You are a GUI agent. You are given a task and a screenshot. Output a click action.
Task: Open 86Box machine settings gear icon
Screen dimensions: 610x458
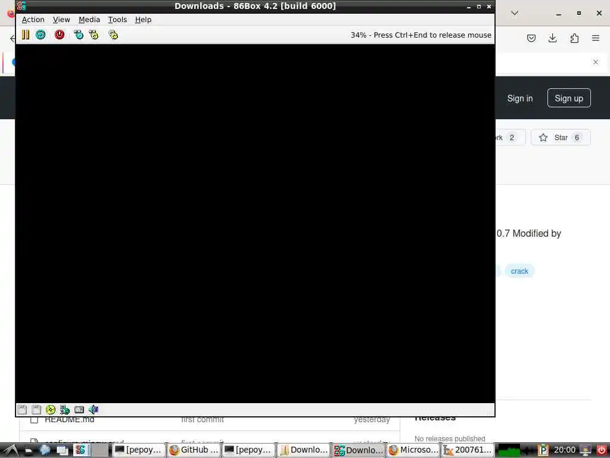coord(113,35)
